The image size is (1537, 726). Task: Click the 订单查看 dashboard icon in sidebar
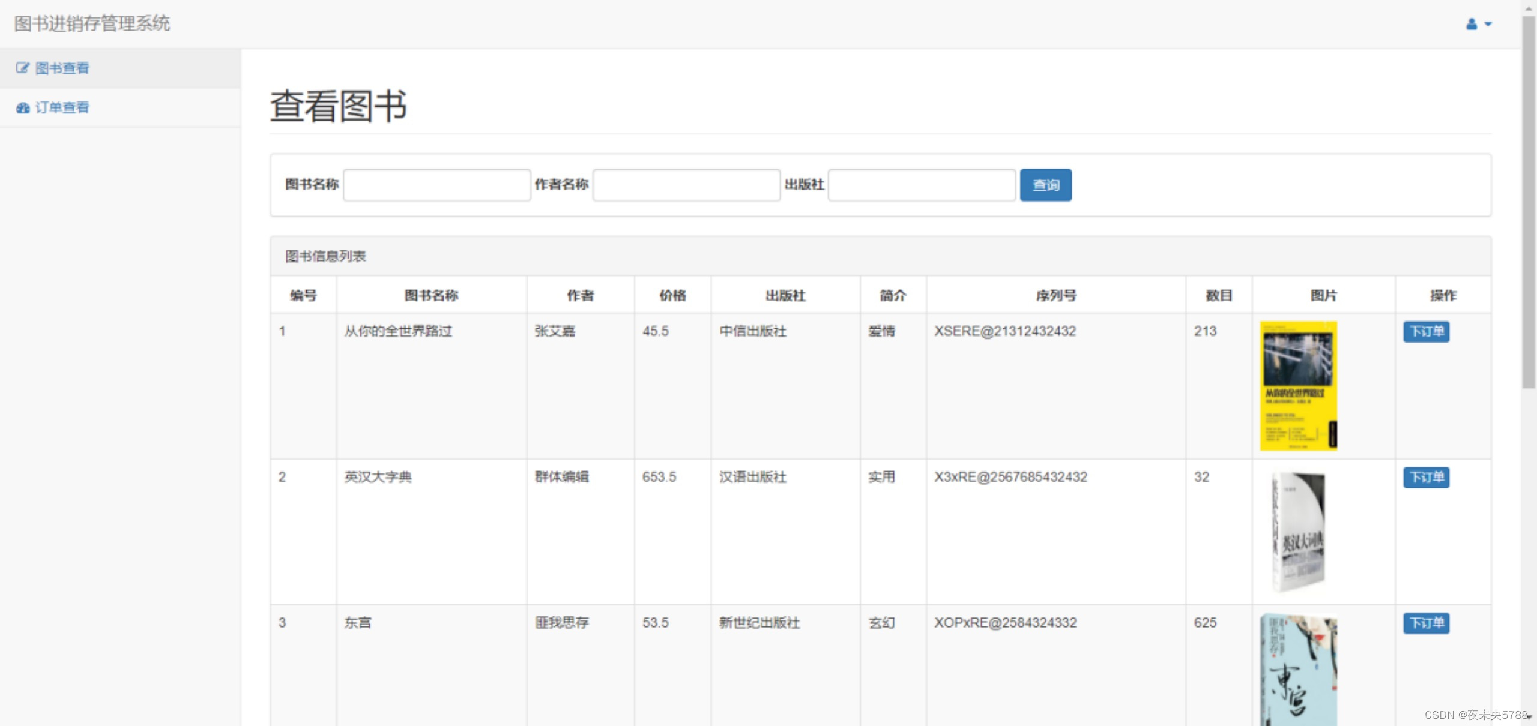[23, 107]
